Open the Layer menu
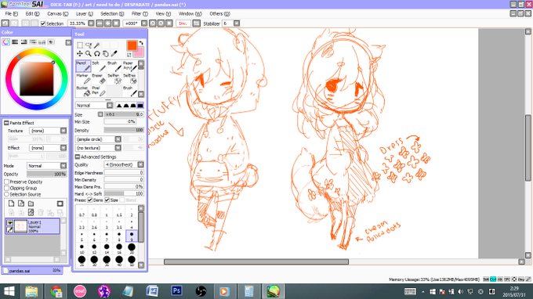533x299 pixels. pyautogui.click(x=85, y=14)
